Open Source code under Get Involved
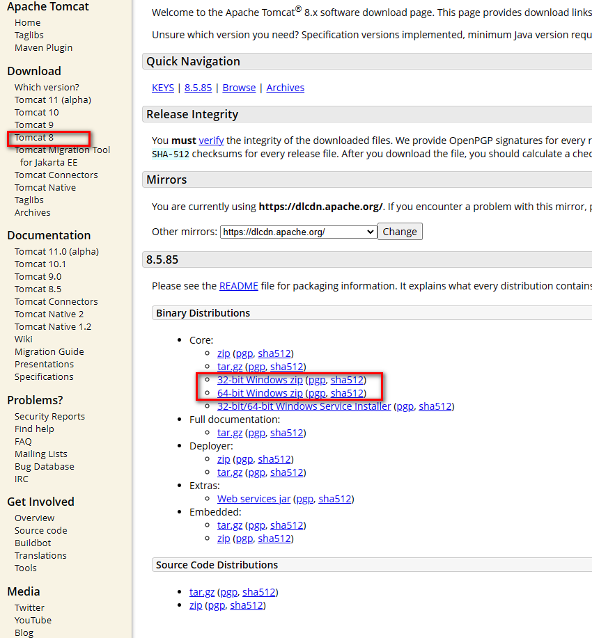 (x=40, y=531)
